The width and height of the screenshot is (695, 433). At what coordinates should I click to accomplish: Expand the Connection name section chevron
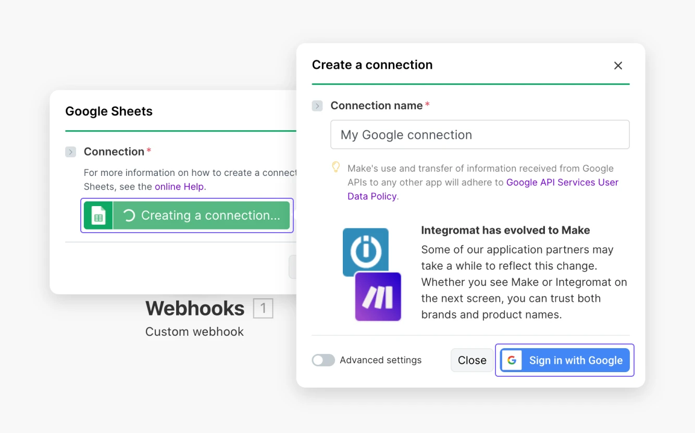click(x=317, y=106)
